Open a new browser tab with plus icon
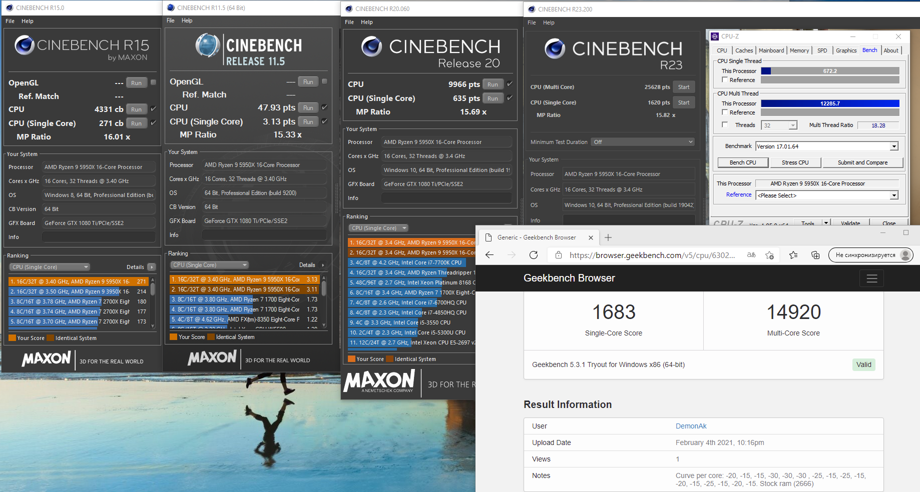The image size is (920, 492). [x=608, y=237]
